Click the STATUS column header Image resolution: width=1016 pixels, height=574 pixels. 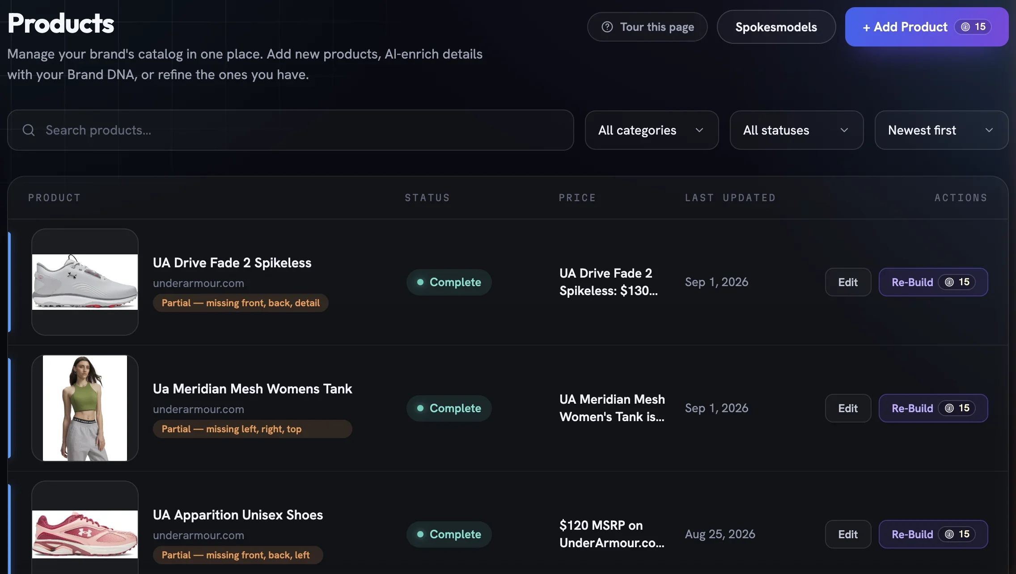click(427, 198)
